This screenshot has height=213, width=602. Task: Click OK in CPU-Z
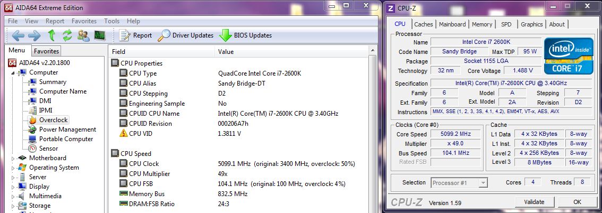pos(577,202)
